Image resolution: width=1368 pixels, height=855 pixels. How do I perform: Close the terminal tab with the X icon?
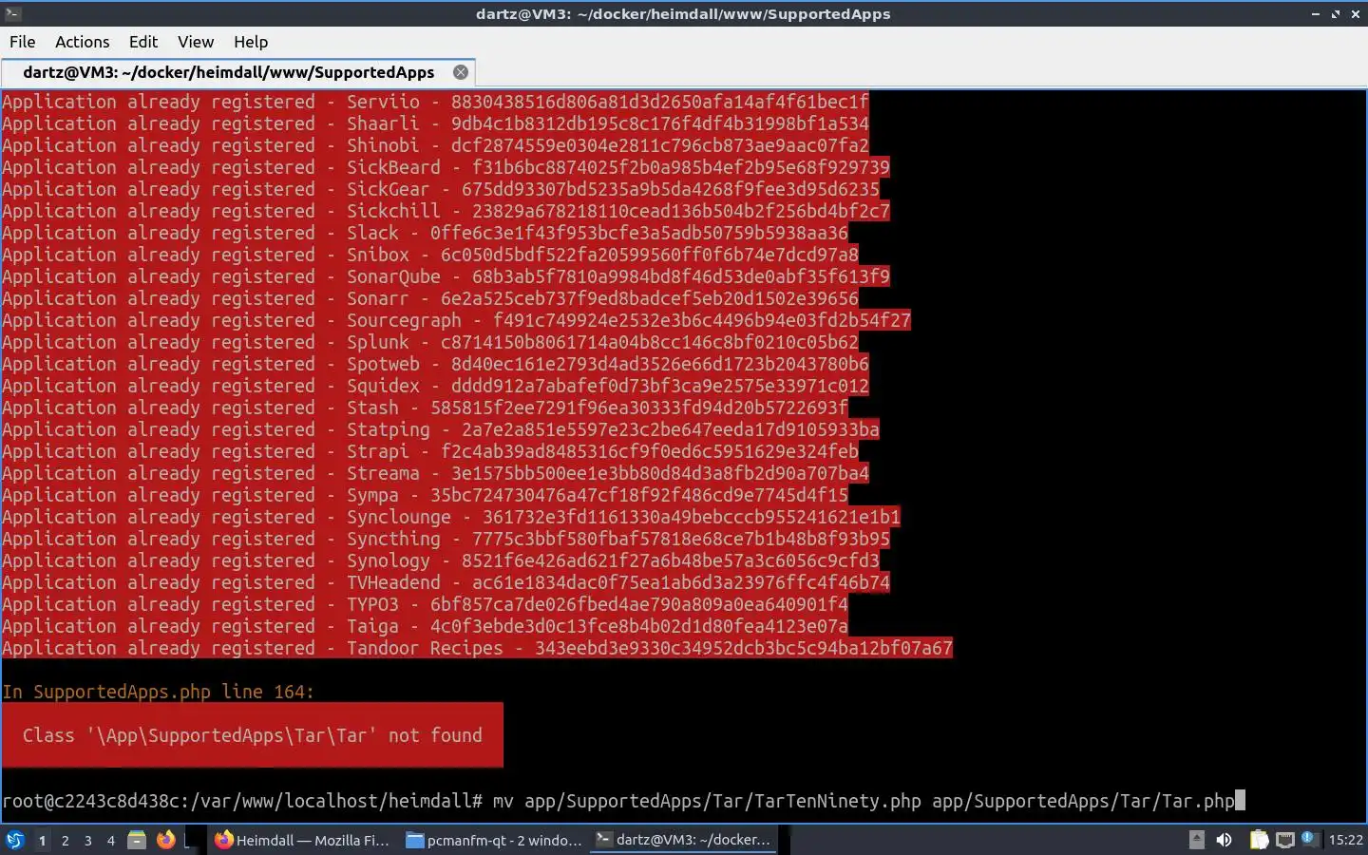[x=461, y=72]
